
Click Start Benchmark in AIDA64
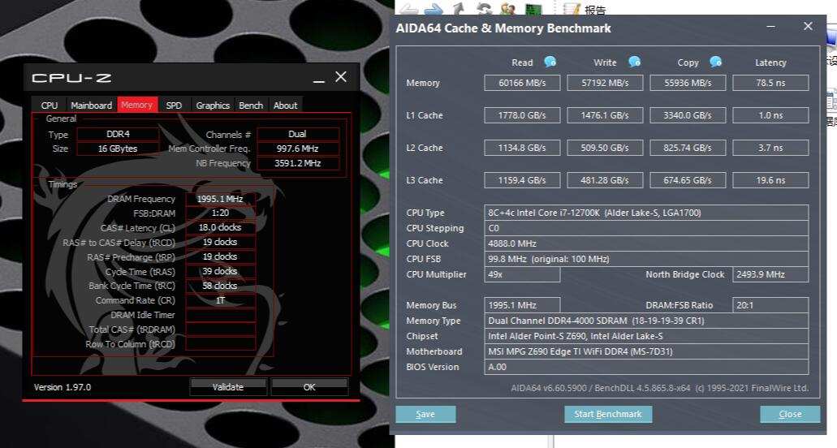pos(608,415)
